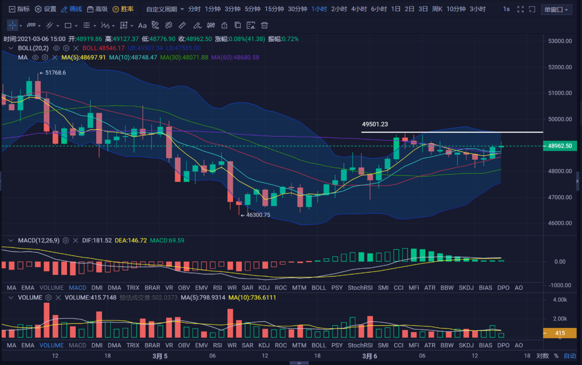Collapse the VOLUME indicator panel
582x365 pixels.
[x=11, y=297]
